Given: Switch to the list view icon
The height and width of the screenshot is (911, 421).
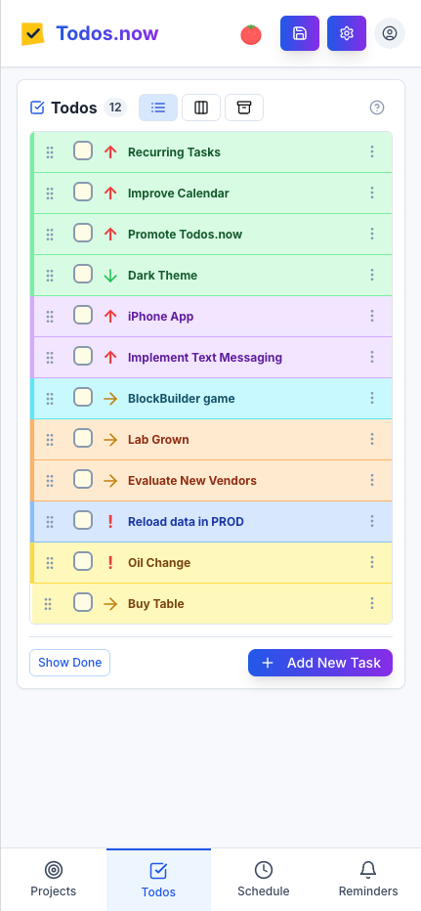Looking at the screenshot, I should pos(158,108).
